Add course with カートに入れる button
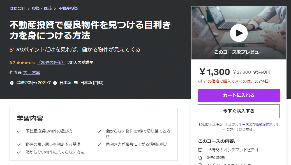The height and width of the screenshot is (165, 291). 239,96
